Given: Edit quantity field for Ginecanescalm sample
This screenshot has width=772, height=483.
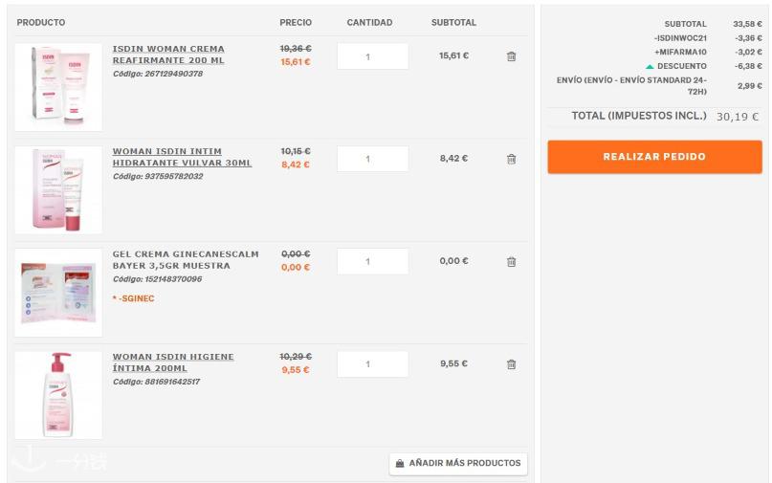Looking at the screenshot, I should tap(372, 261).
